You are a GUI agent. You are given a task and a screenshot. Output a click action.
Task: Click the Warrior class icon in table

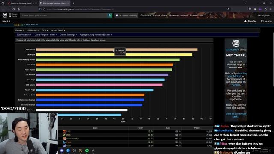point(64,131)
